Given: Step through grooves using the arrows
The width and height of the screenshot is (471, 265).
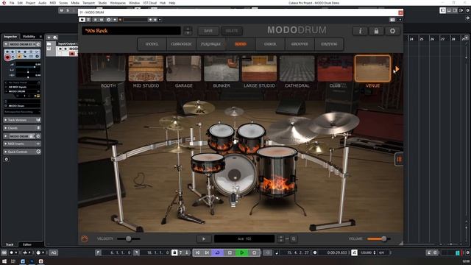Looking at the screenshot, I should 281,239.
